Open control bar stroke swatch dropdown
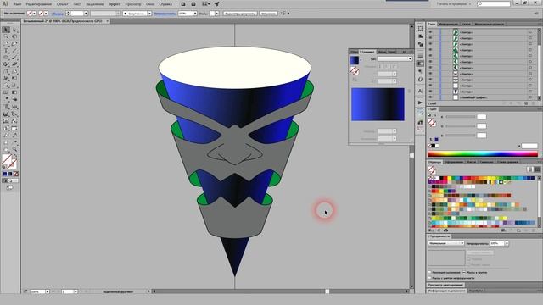 tap(46, 14)
